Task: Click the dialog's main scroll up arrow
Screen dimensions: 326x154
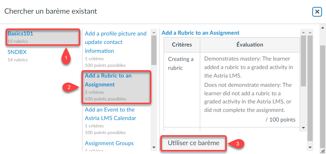Action: tap(322, 27)
